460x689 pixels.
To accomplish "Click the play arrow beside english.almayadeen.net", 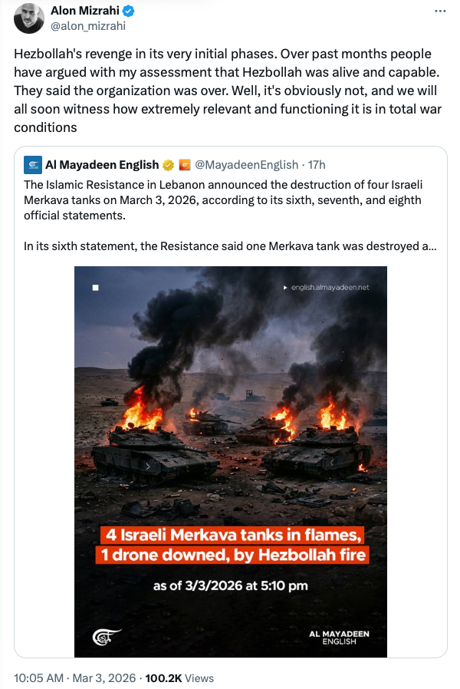I will coord(285,288).
